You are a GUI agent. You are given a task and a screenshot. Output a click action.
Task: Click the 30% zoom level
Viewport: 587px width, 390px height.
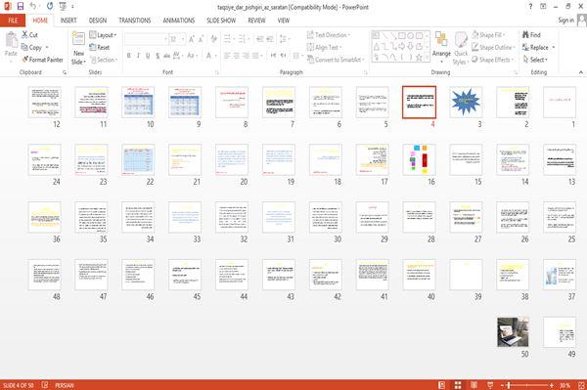click(x=564, y=385)
